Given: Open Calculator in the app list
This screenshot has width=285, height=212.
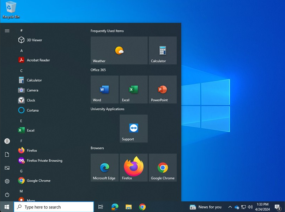Looking at the screenshot, I should (30, 80).
